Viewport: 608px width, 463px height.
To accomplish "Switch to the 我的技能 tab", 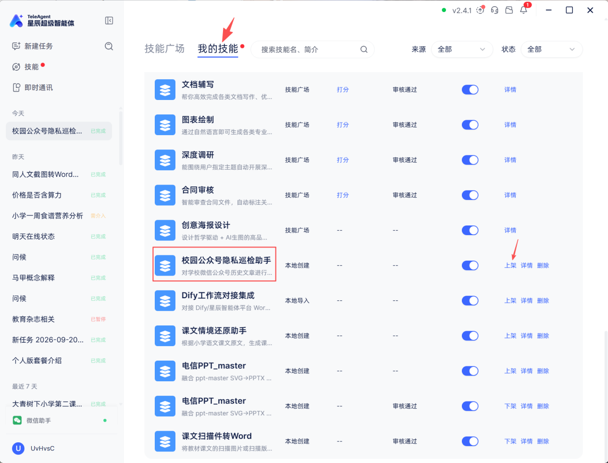I will coord(218,49).
